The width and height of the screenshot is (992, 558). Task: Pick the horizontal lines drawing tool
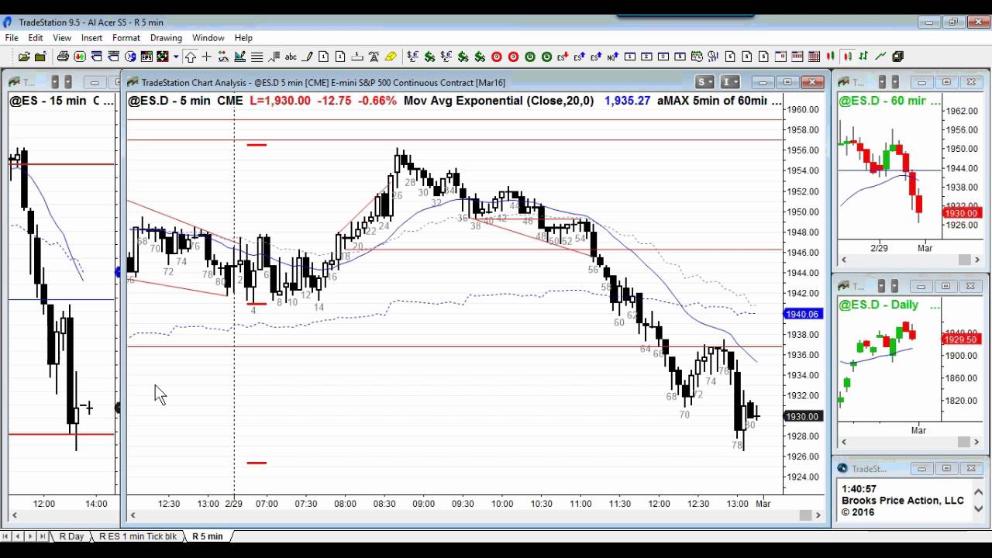[257, 57]
